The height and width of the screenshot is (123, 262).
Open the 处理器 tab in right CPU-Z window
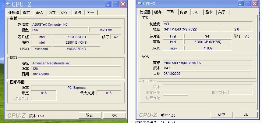tap(145, 12)
